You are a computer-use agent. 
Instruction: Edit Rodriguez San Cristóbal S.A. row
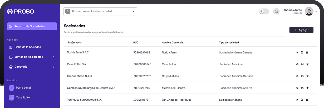coord(302,100)
